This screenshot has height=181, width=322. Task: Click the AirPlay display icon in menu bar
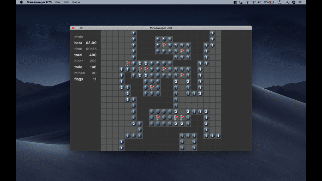pyautogui.click(x=241, y=2)
